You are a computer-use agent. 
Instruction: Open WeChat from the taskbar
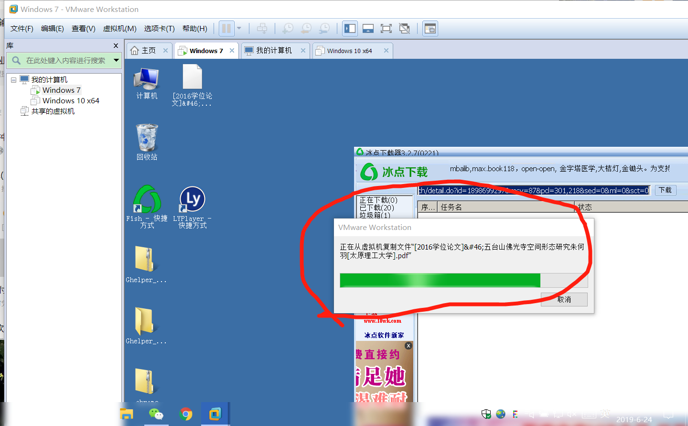tap(156, 414)
